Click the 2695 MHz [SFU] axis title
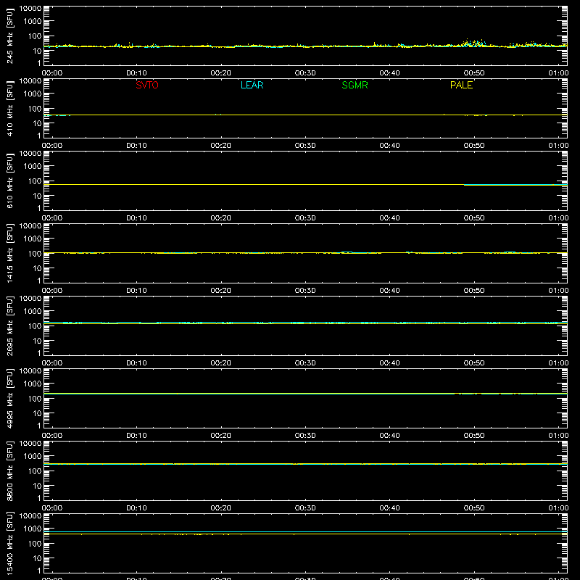 tap(10, 326)
